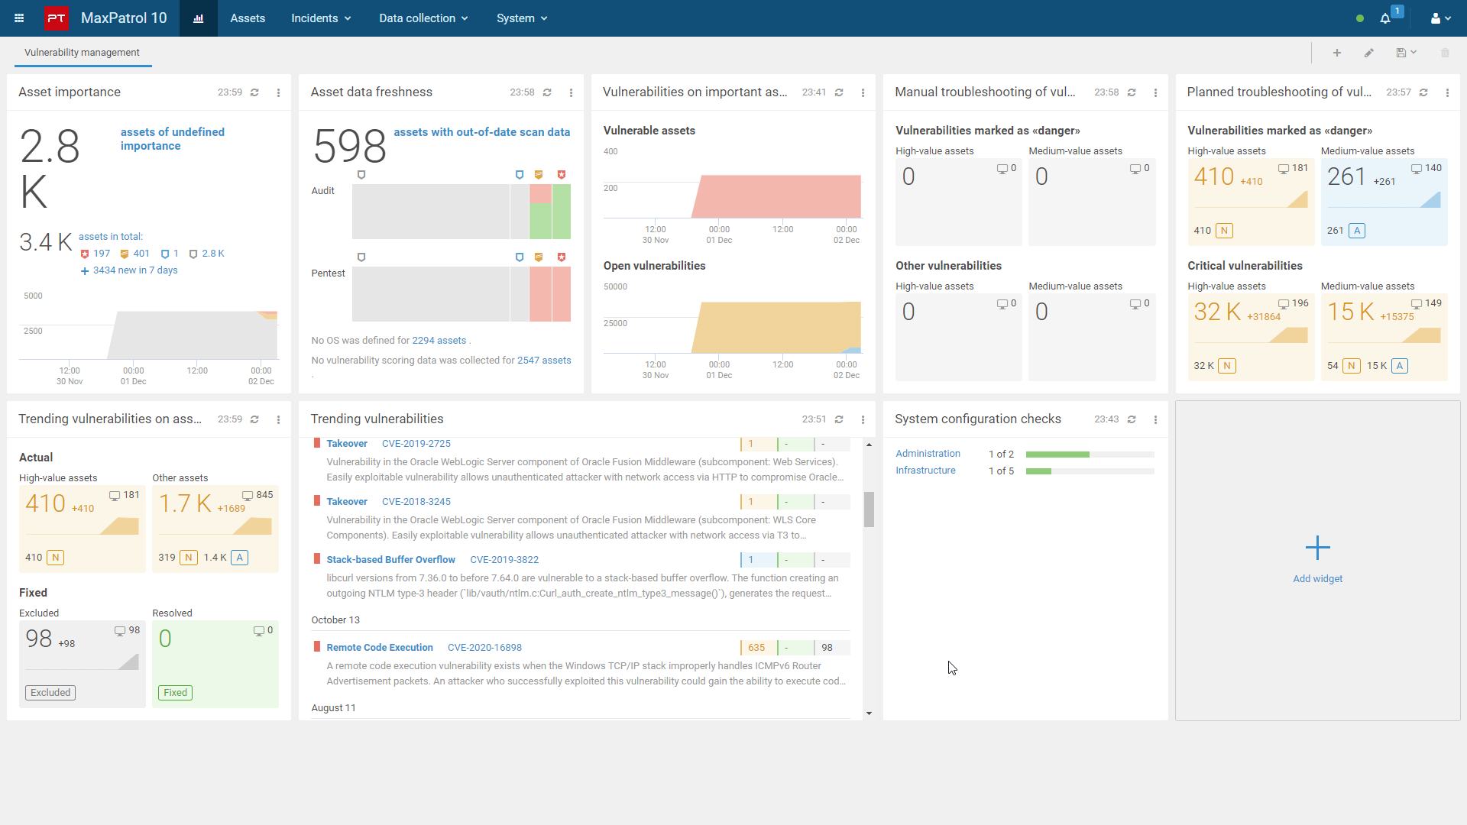The image size is (1467, 825).
Task: Refresh Vulnerabilities on important assets widget
Action: (x=839, y=92)
